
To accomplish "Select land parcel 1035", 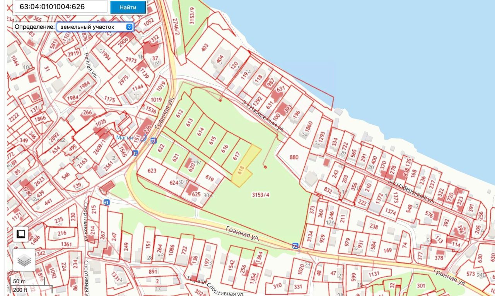I will [101, 123].
